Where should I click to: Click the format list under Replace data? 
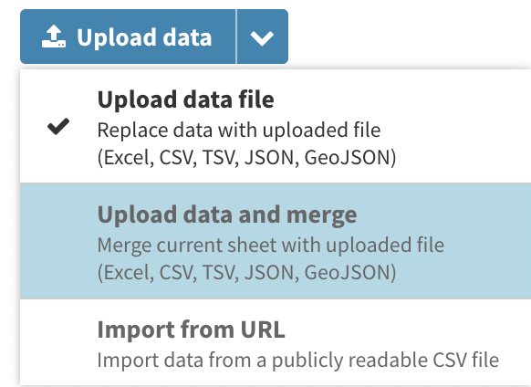(246, 158)
